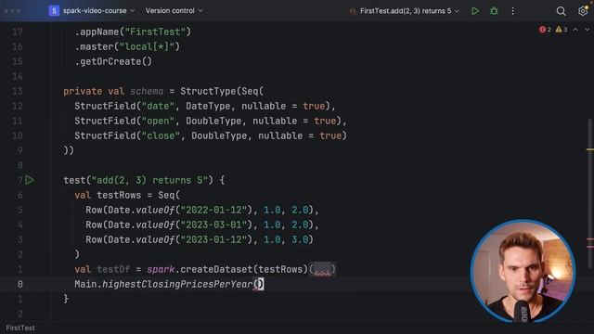The image size is (594, 334).
Task: Click highestClosingPricesPerYear method name
Action: coord(177,284)
